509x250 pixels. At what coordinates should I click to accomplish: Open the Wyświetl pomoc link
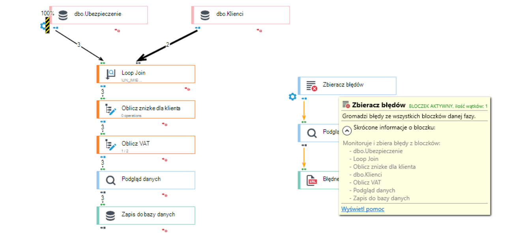pos(363,209)
